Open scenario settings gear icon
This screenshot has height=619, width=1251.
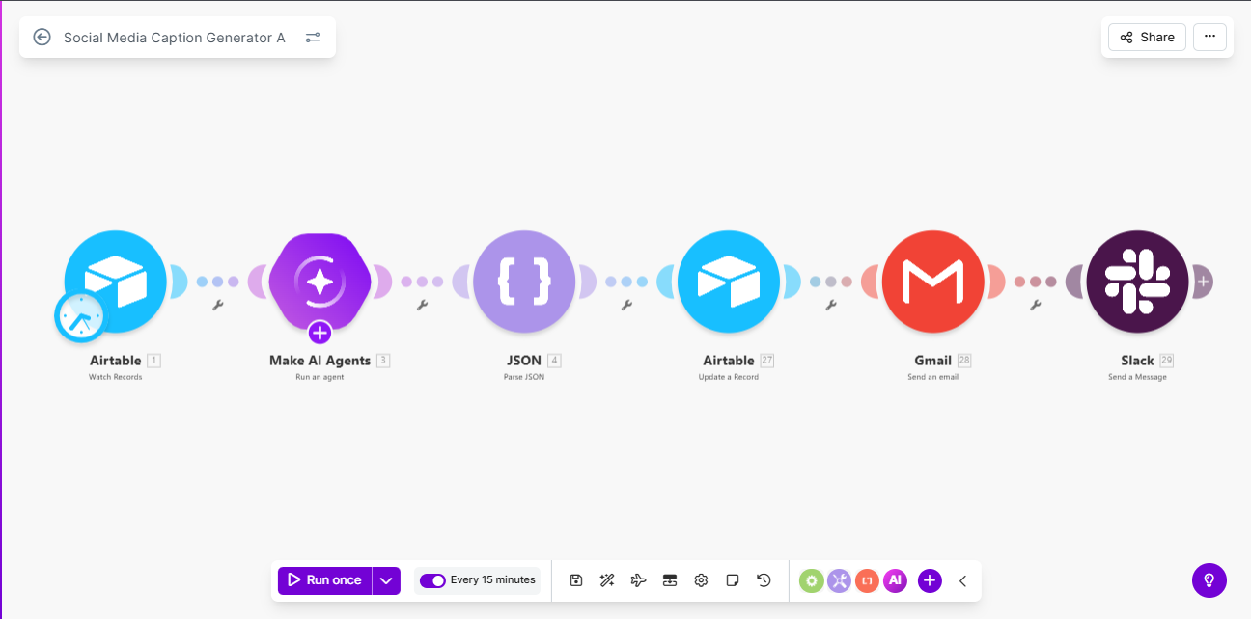point(701,580)
